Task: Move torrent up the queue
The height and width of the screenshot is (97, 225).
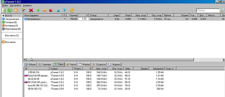Action: pos(58,10)
